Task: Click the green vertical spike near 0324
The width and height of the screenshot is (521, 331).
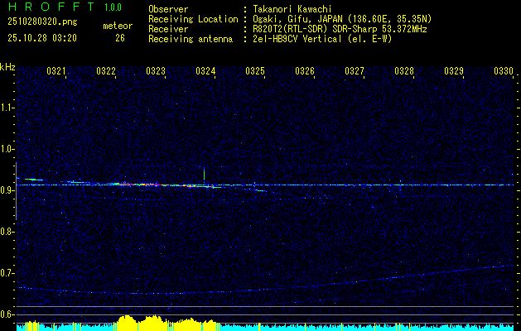Action: click(204, 174)
